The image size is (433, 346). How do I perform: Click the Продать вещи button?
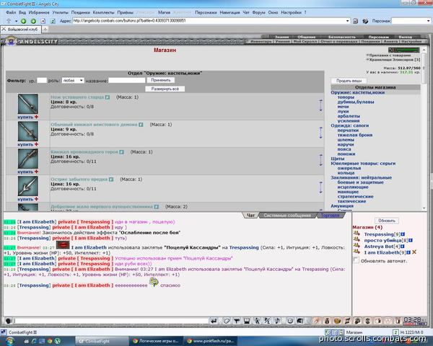[349, 81]
